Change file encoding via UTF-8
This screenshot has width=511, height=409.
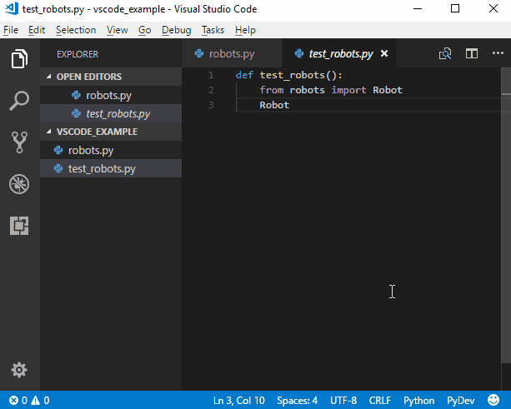(343, 400)
